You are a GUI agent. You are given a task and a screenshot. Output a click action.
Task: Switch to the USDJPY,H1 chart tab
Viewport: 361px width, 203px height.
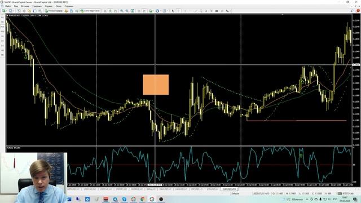coord(121,189)
